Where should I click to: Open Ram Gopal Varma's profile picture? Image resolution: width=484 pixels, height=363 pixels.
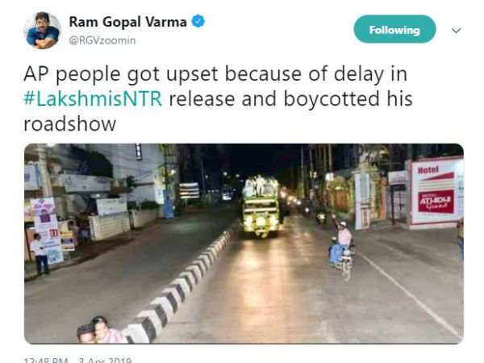pos(42,31)
